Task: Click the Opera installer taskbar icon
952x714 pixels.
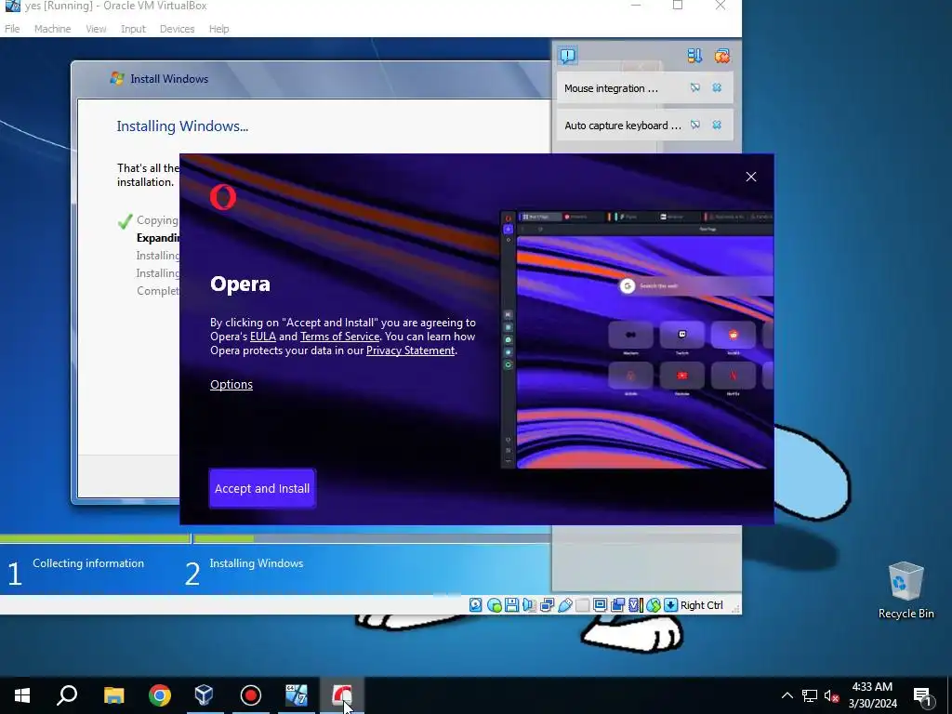Action: [342, 695]
